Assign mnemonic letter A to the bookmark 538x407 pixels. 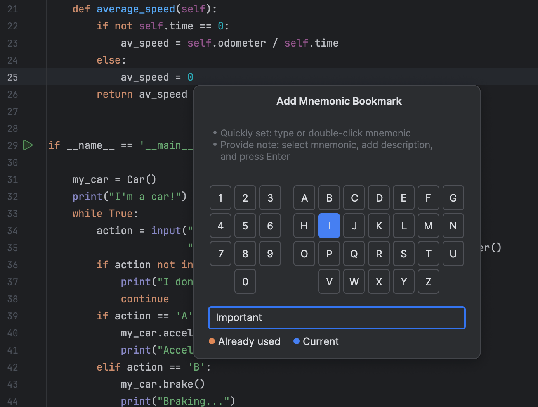pyautogui.click(x=304, y=198)
